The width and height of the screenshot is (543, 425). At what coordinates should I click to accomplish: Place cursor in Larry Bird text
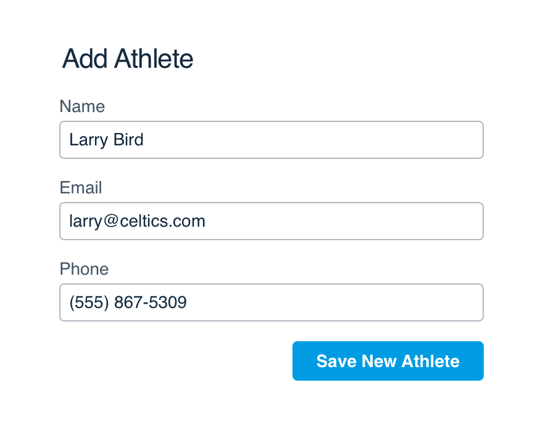(x=106, y=140)
